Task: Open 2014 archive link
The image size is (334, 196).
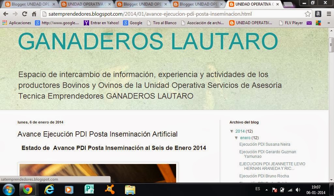Action: click(x=240, y=131)
